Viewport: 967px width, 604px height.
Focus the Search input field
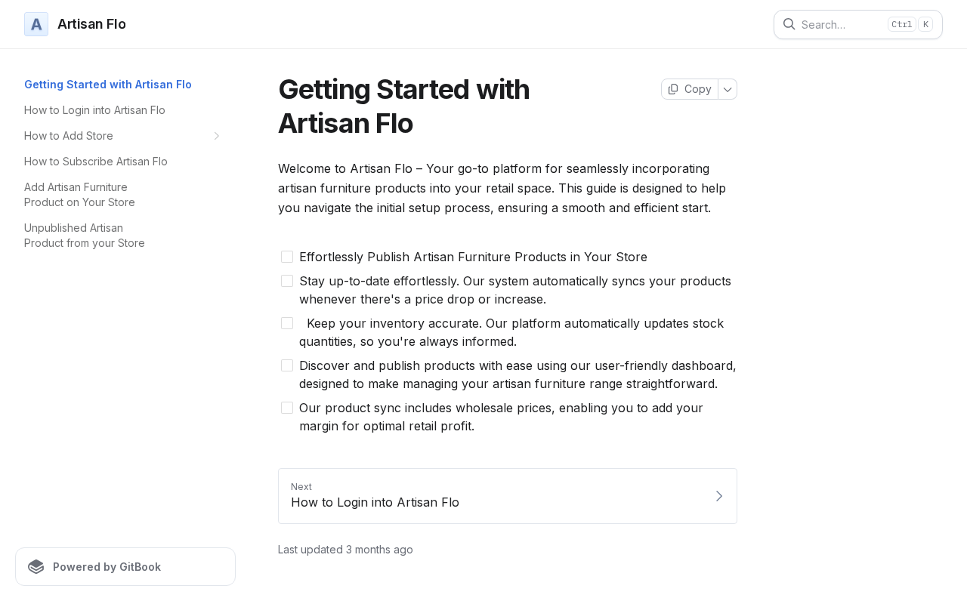tap(858, 24)
